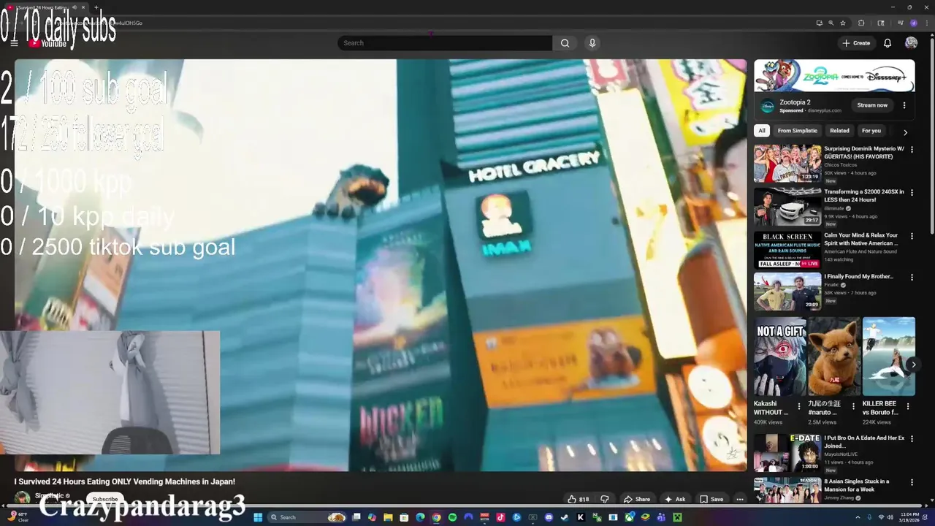
Task: Open 8 Asian Singles video
Action: point(787,490)
